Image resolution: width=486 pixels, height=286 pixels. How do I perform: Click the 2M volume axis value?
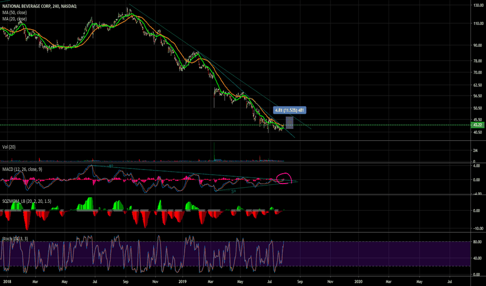[x=475, y=151]
